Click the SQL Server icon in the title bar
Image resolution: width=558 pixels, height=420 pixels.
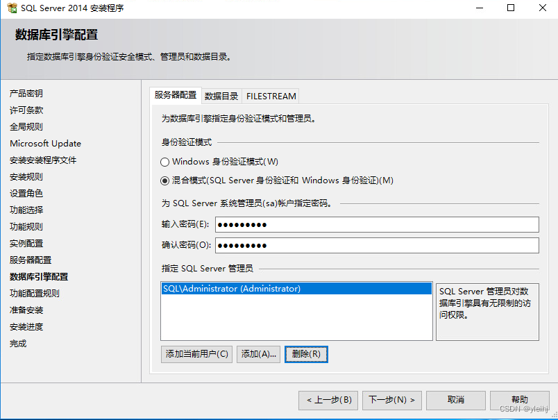click(10, 8)
